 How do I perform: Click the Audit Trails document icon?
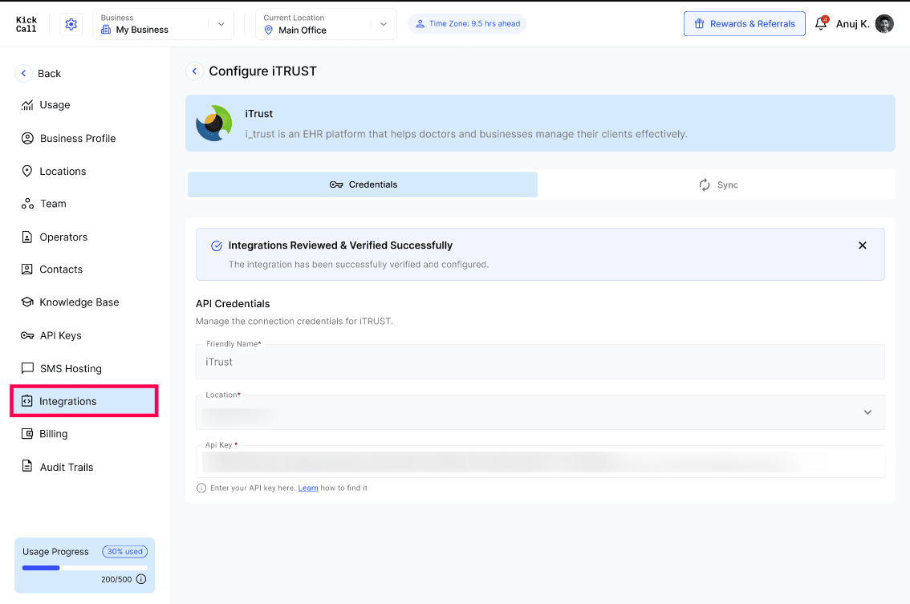click(x=26, y=466)
